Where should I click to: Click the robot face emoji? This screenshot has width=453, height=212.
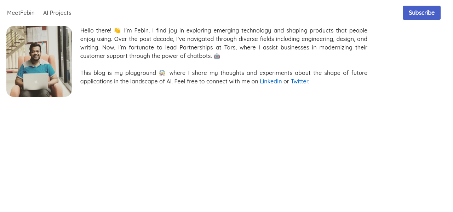(217, 56)
